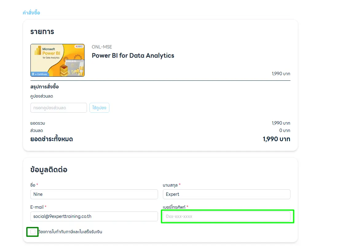The width and height of the screenshot is (339, 248).
Task: Click the ส่วนลด value 0 บาท
Action: point(285,130)
